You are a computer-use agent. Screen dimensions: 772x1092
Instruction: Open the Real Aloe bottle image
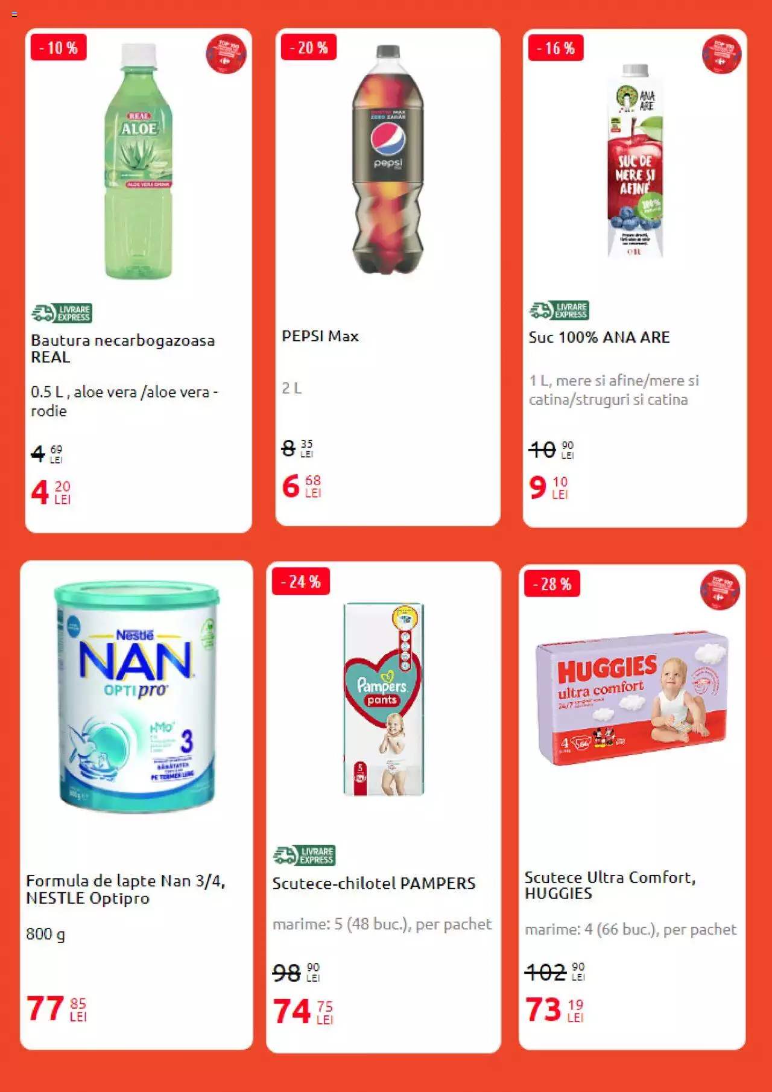coord(139,161)
